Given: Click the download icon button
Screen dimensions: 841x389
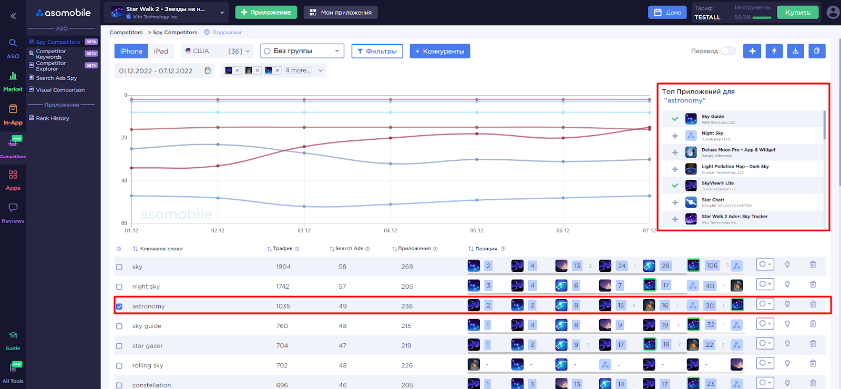Looking at the screenshot, I should coord(795,51).
